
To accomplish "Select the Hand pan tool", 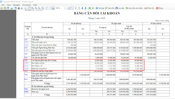I will [29, 8].
